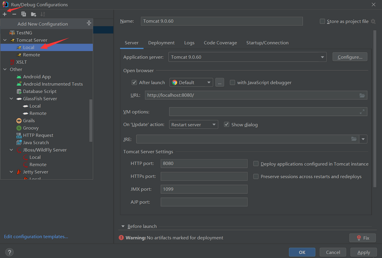Click the Remove Configuration minus icon
This screenshot has width=382, height=258.
14,14
